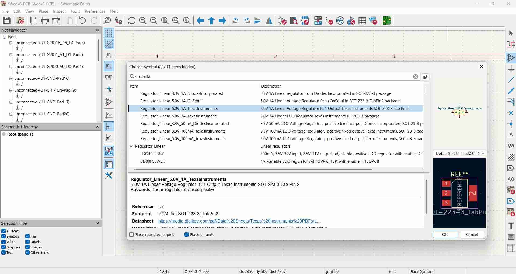Open the default footprint dropdown
The width and height of the screenshot is (516, 274).
click(459, 154)
